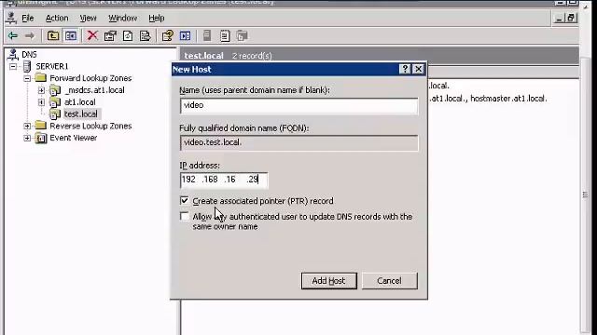Click the FQDN field video.test.local.
The width and height of the screenshot is (597, 335).
pos(298,142)
